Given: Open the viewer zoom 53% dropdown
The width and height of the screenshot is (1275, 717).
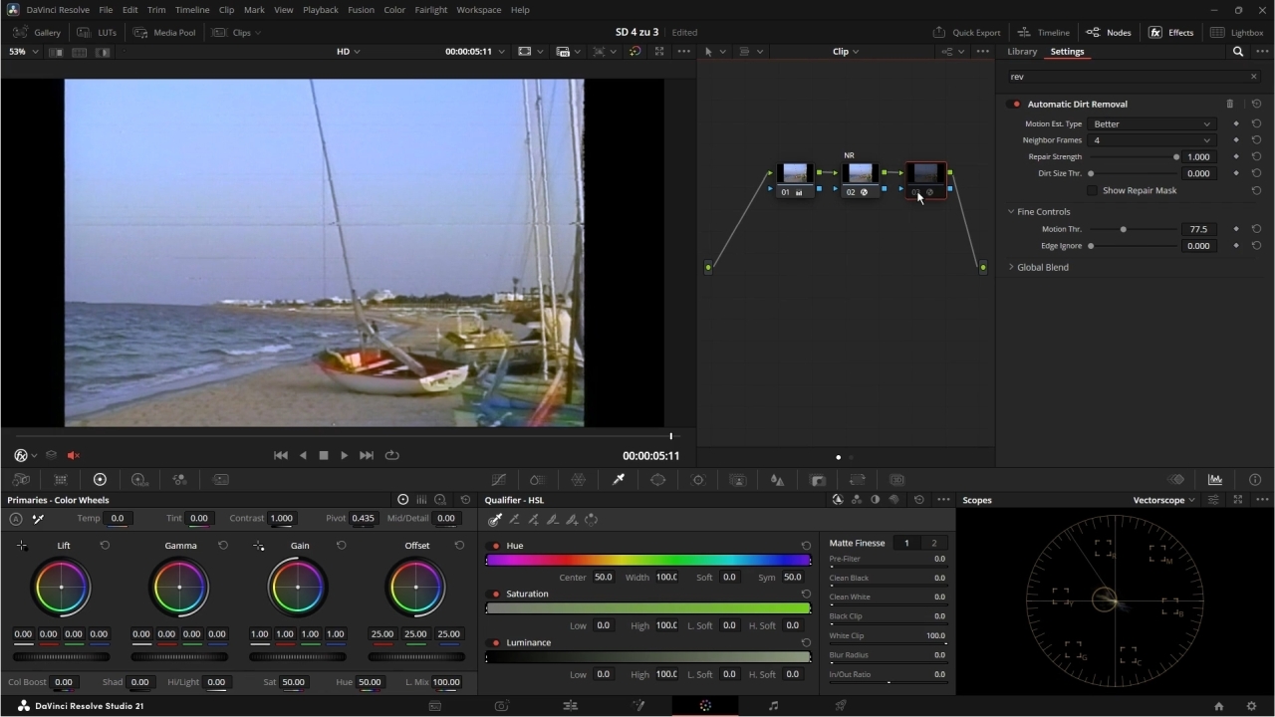Looking at the screenshot, I should click(23, 51).
